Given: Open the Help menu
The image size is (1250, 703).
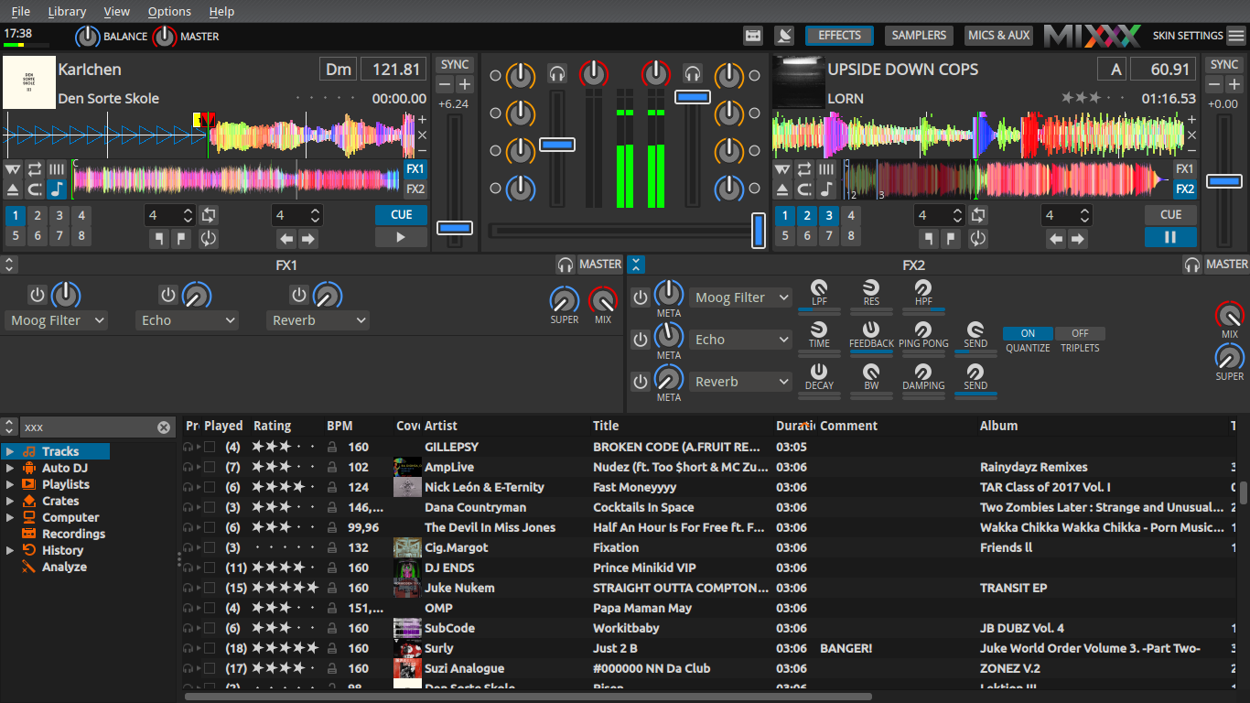Looking at the screenshot, I should tap(221, 11).
